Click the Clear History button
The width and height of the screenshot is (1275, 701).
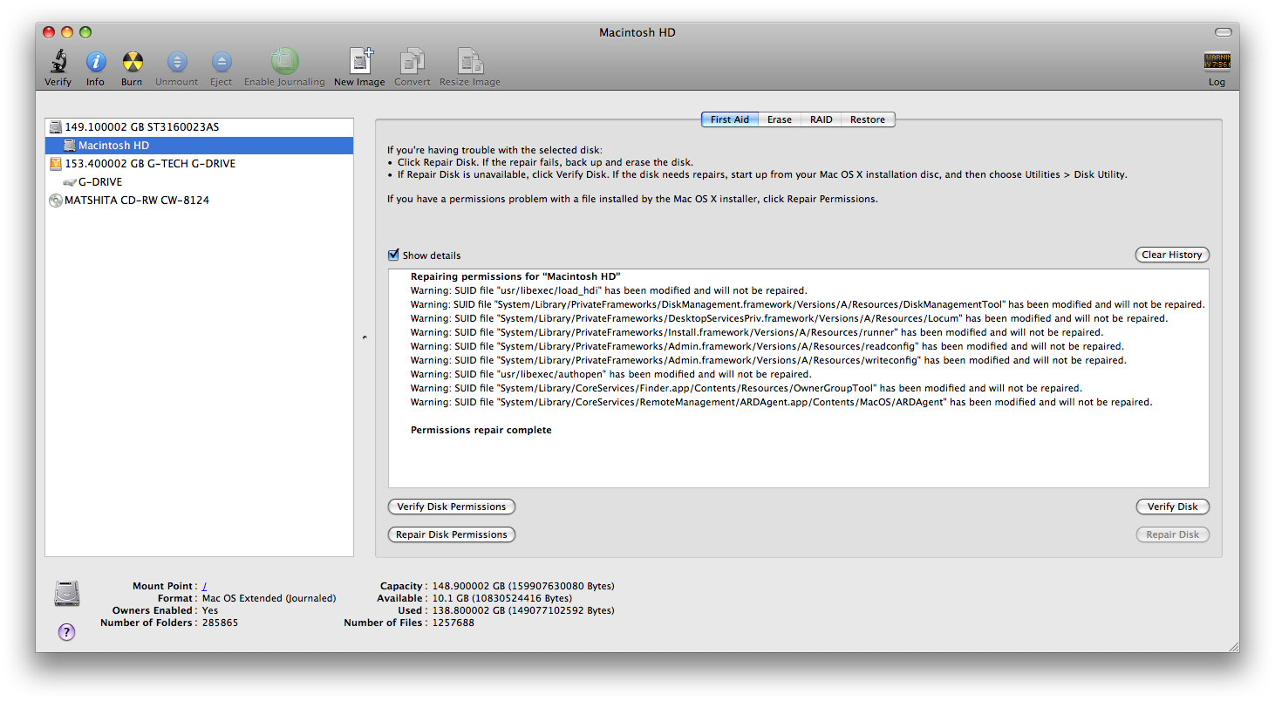1172,255
